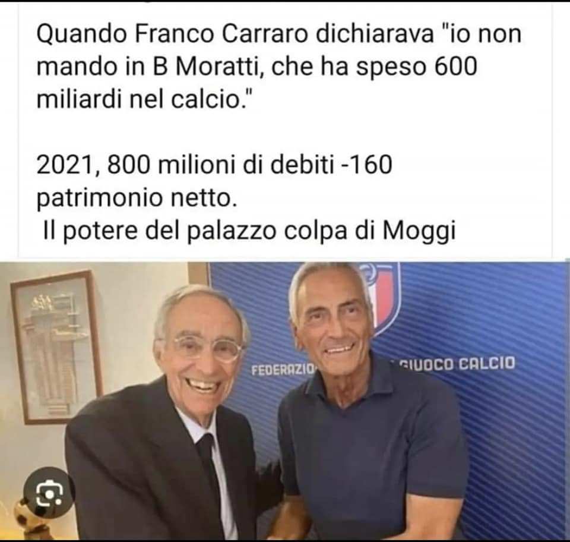
Task: Click the 'miliardi nel calcio.' line
Action: [x=145, y=100]
